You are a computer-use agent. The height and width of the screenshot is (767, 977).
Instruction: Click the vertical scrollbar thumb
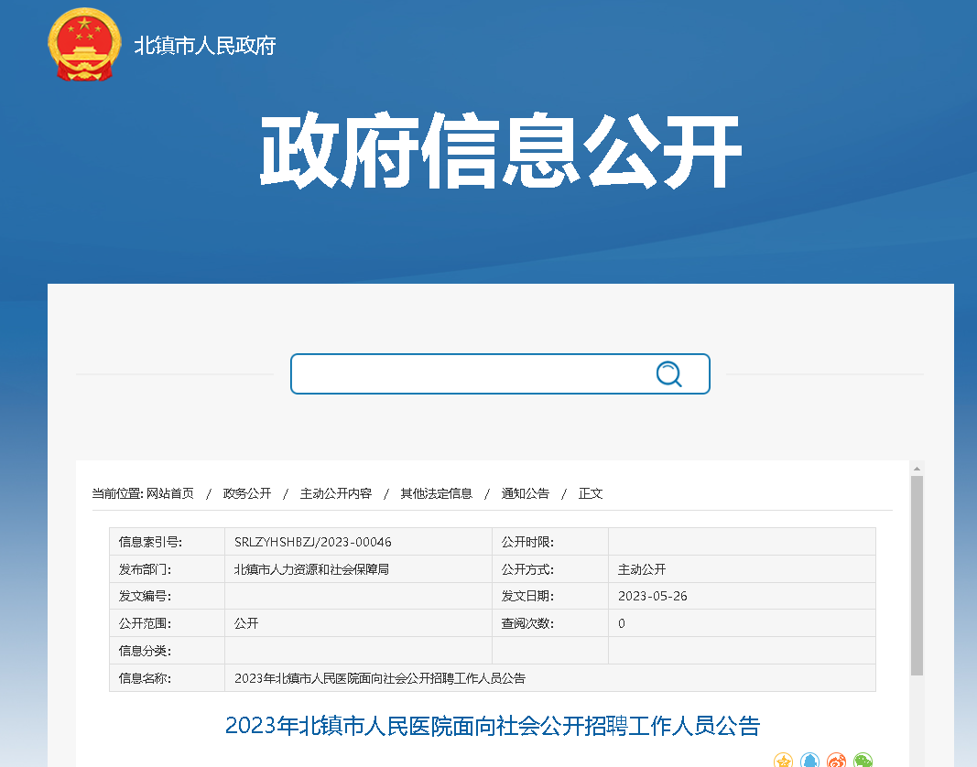tap(917, 576)
